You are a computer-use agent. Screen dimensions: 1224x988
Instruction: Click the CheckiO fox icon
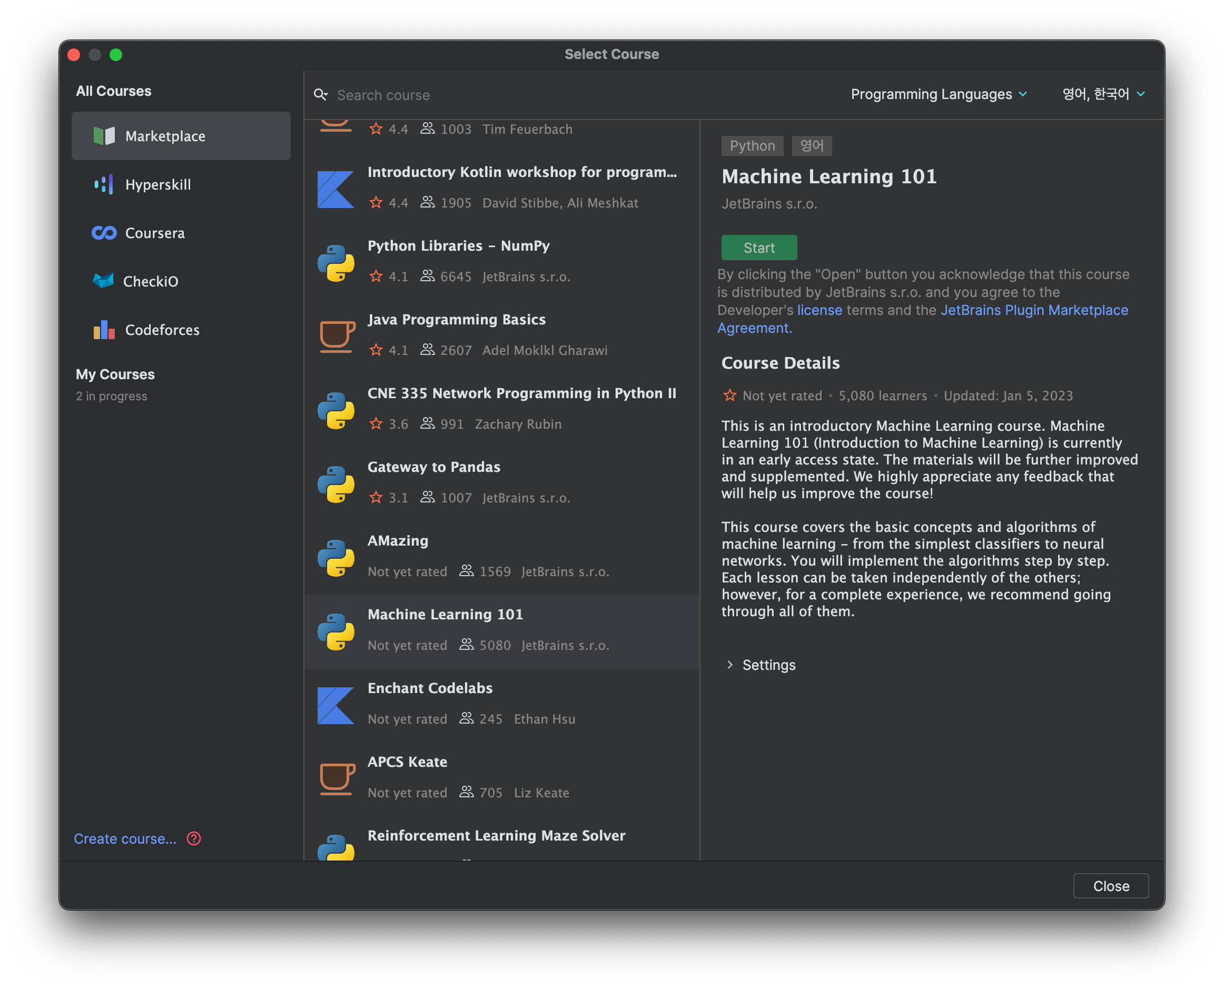(103, 281)
